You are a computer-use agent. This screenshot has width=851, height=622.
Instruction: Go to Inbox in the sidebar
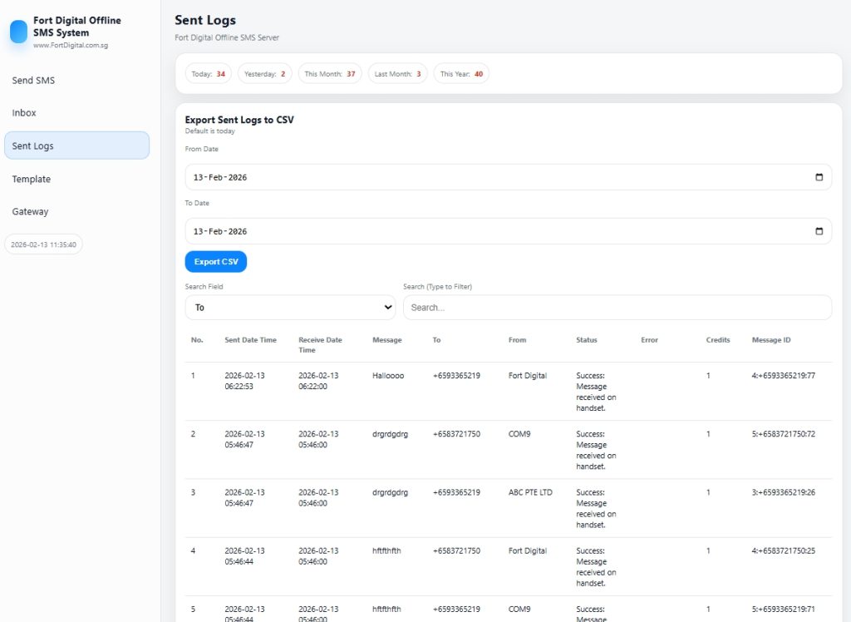pos(24,113)
